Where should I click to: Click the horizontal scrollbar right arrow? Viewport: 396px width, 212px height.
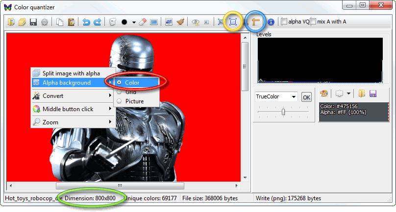(x=236, y=186)
